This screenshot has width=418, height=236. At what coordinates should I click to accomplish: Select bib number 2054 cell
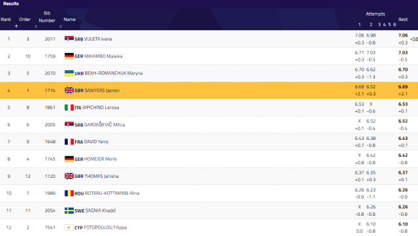[50, 211]
